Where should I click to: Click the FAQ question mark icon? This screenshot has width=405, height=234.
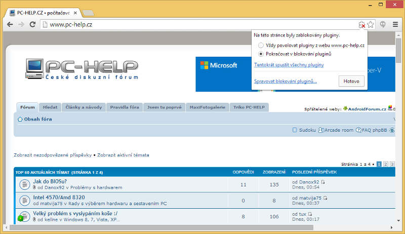(358, 130)
